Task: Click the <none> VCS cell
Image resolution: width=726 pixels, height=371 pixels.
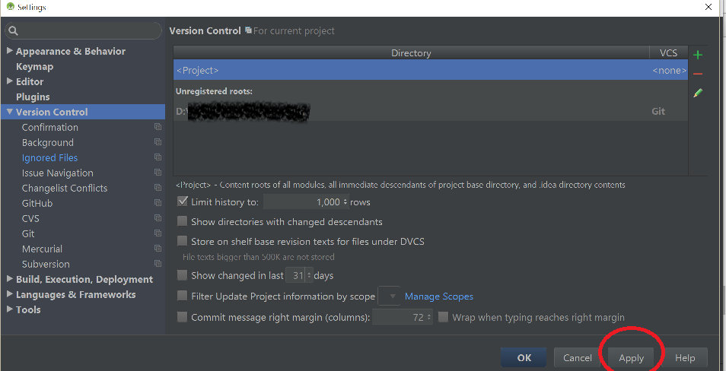Action: pyautogui.click(x=670, y=70)
